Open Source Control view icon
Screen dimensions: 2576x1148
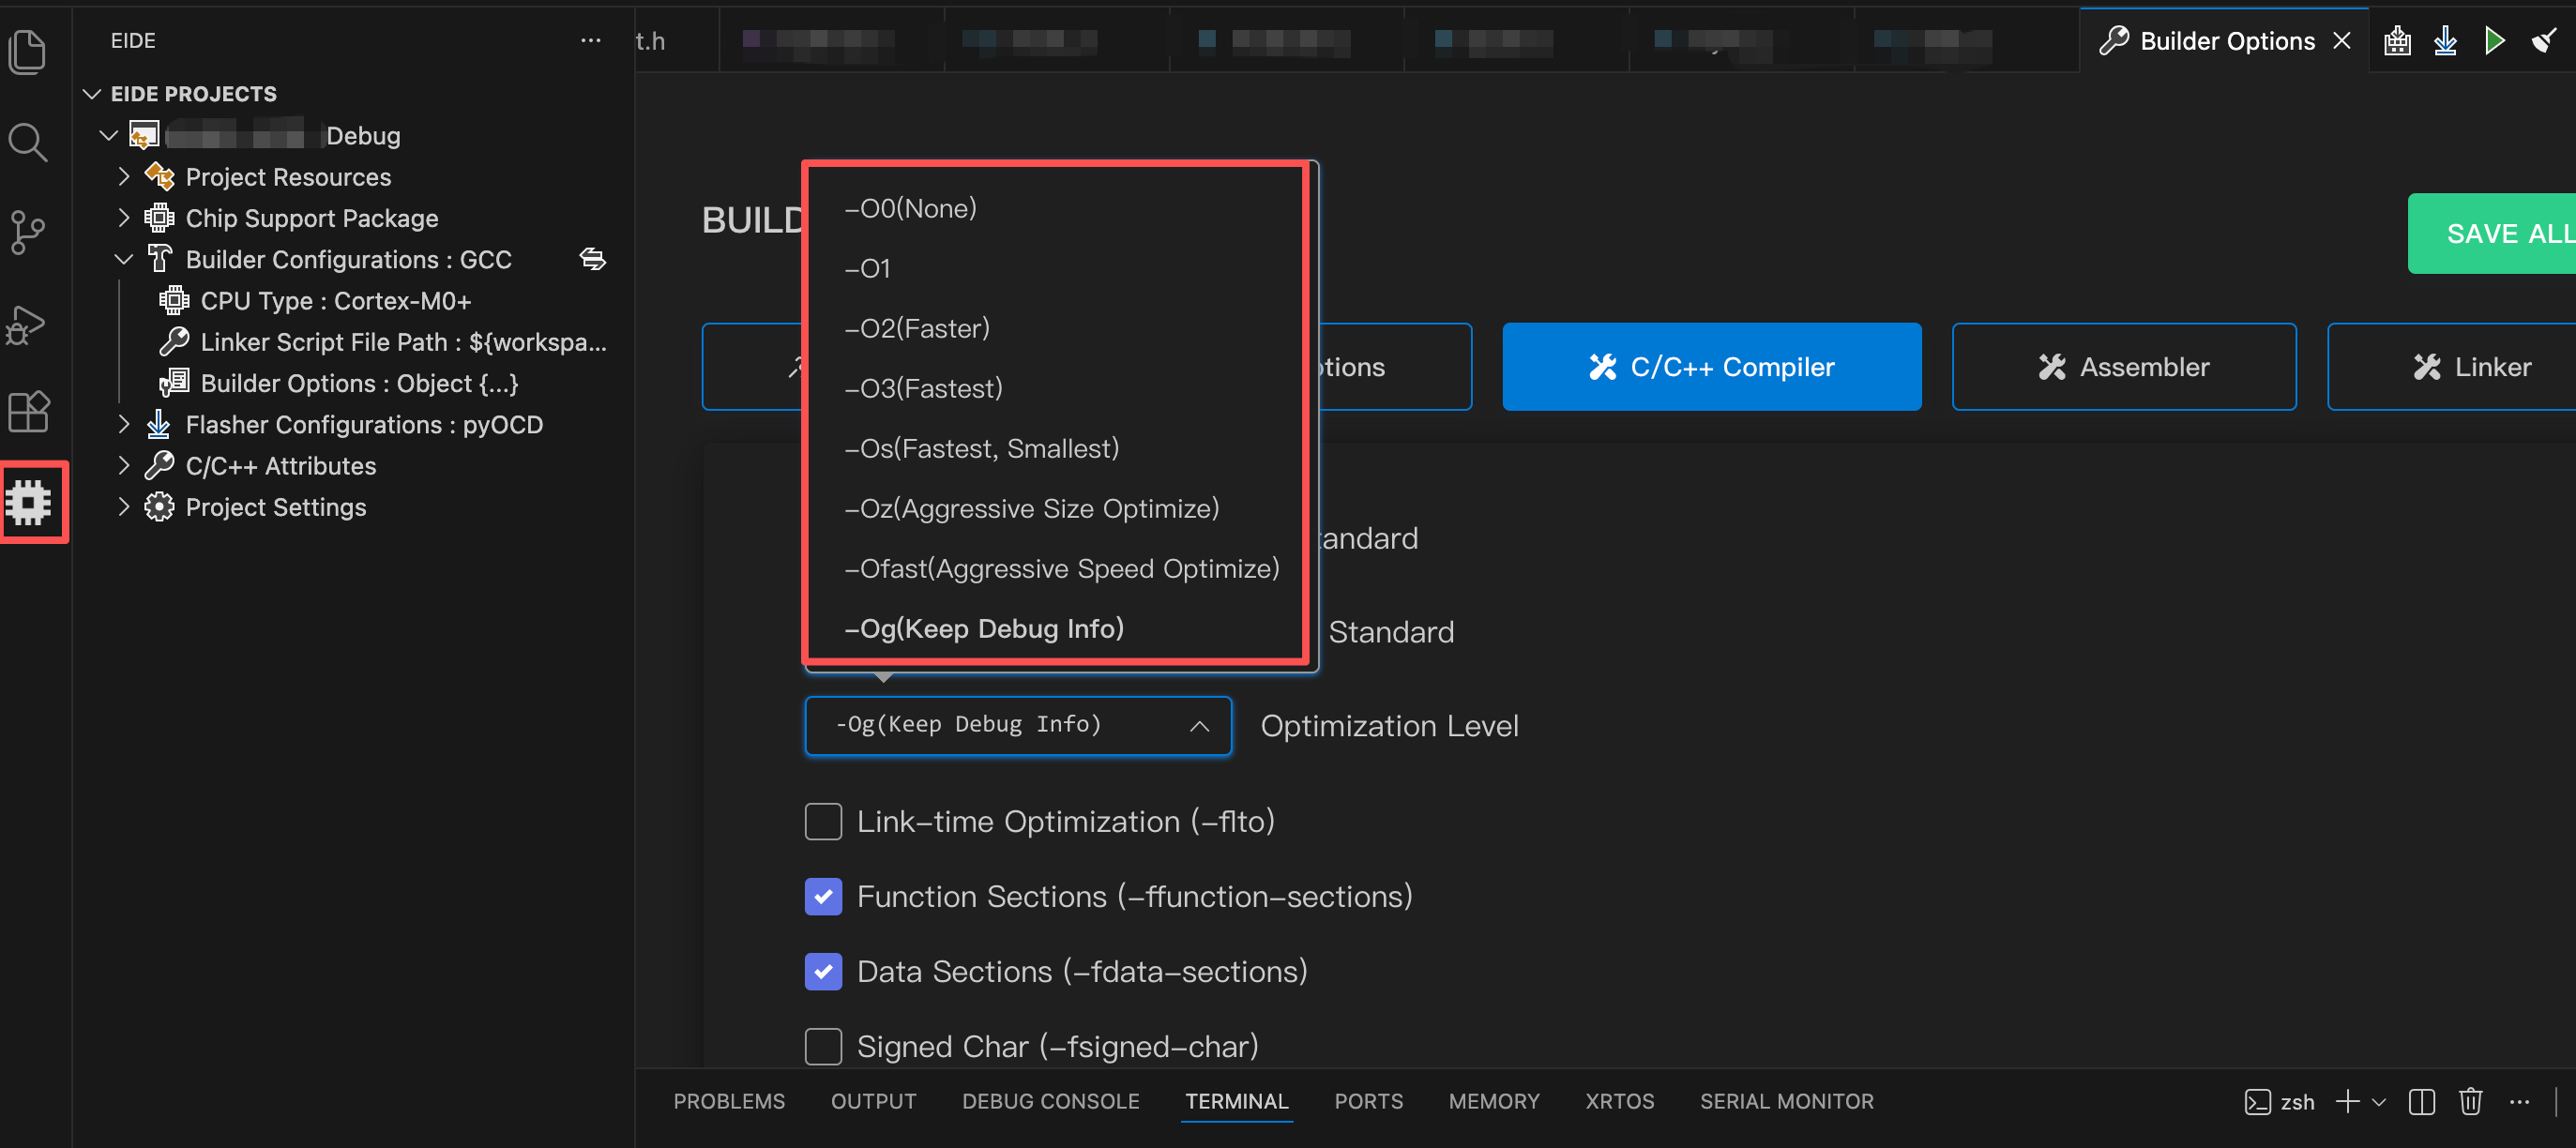27,233
